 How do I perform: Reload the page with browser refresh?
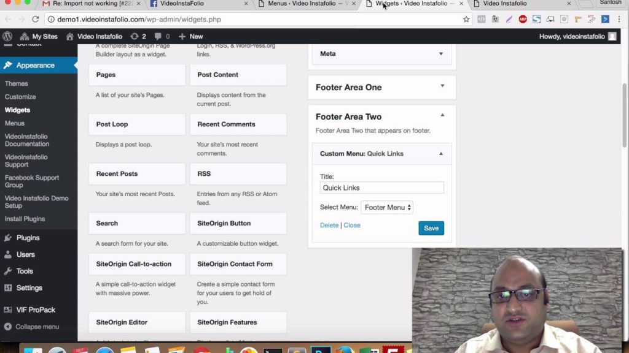click(x=35, y=19)
